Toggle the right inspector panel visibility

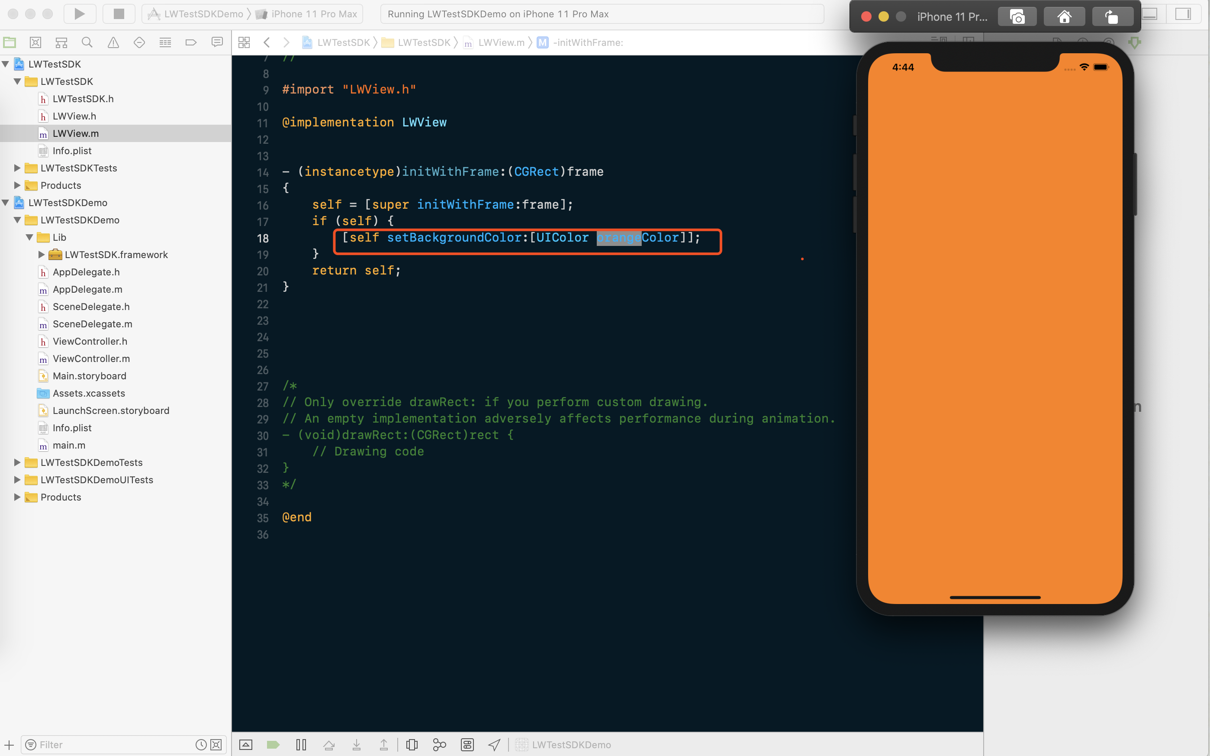tap(1183, 14)
